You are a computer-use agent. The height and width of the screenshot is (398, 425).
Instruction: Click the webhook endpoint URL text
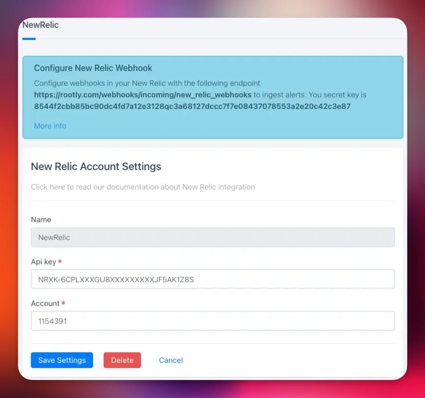click(143, 95)
